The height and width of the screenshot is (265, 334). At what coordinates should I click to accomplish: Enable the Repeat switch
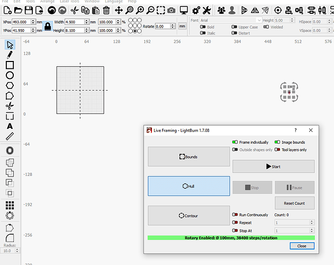click(235, 222)
